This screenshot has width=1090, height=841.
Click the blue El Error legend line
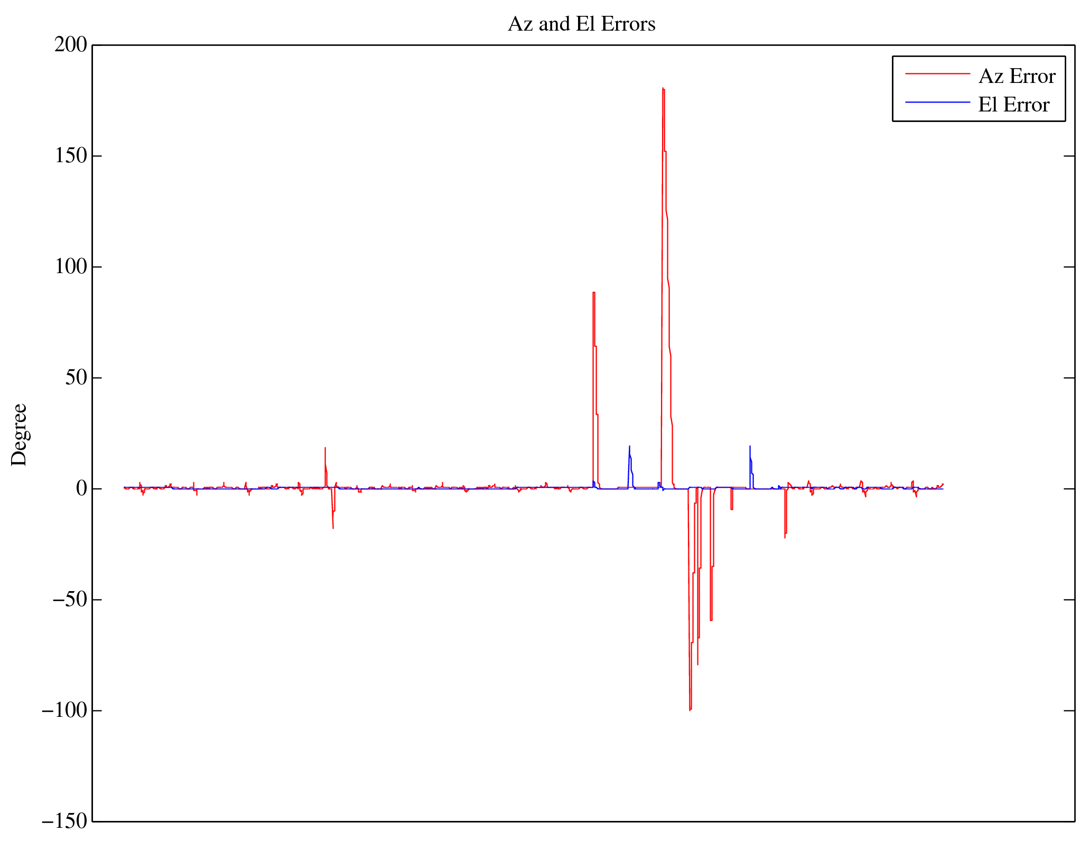[x=937, y=102]
